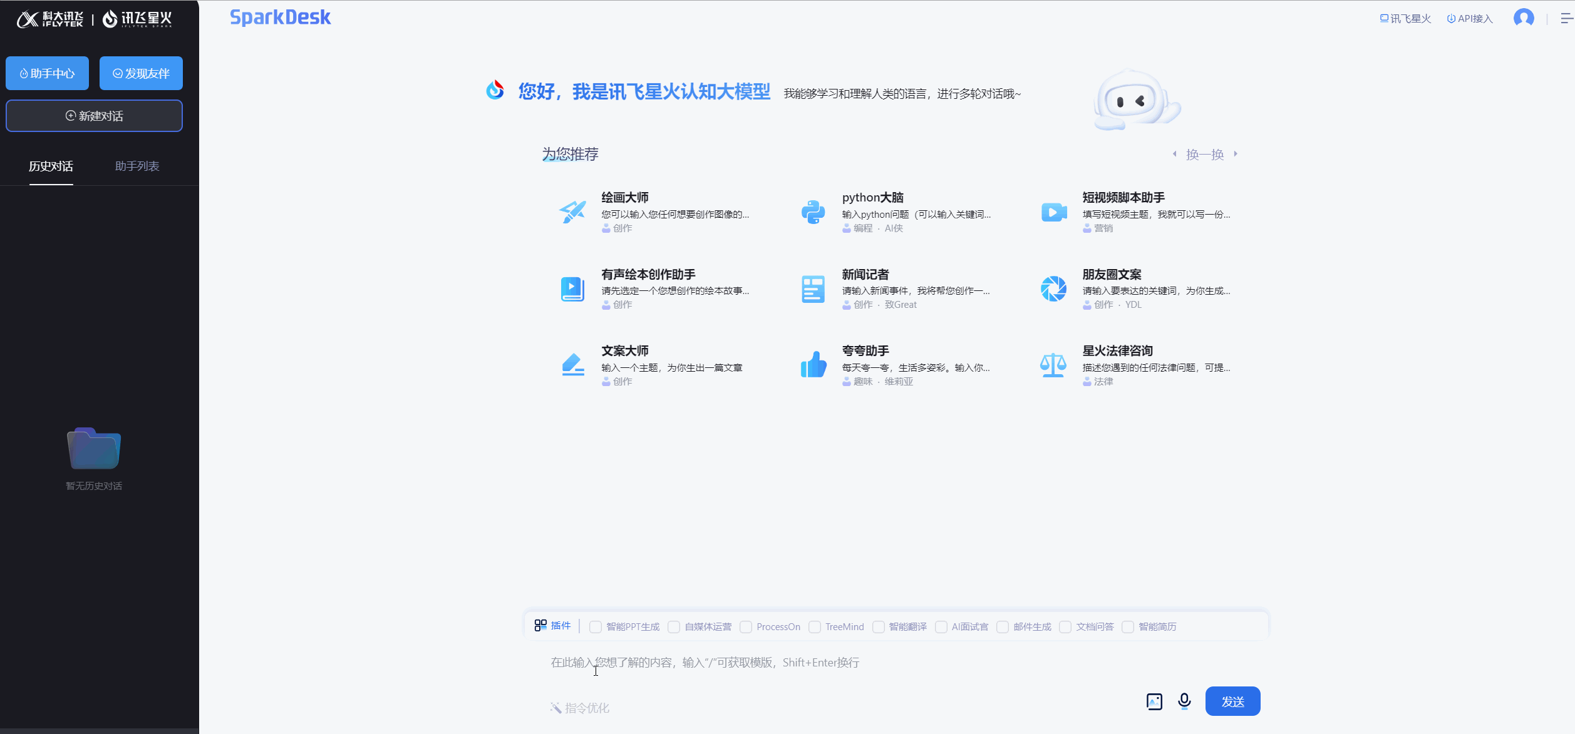1575x734 pixels.
Task: Enable the AI面试官 plugin checkbox
Action: 941,627
